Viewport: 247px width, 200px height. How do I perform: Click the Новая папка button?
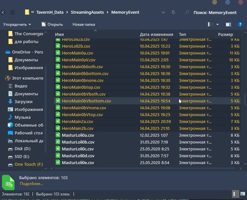84,24
